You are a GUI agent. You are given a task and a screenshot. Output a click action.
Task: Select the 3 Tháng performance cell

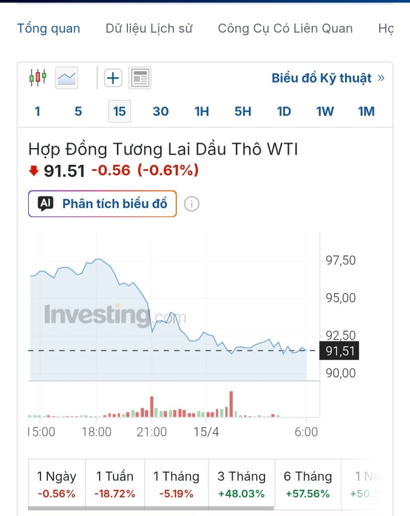click(242, 484)
